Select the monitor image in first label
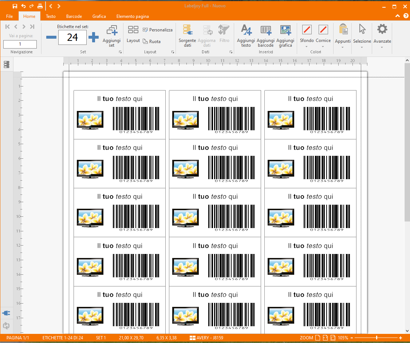Viewport: 410px width, 343px height. tap(90, 120)
